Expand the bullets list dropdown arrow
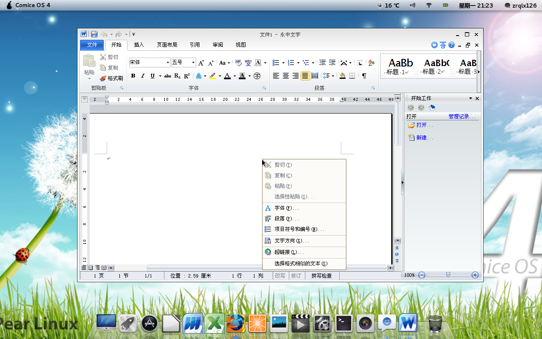Viewport: 542px width, 339px height. 284,63
